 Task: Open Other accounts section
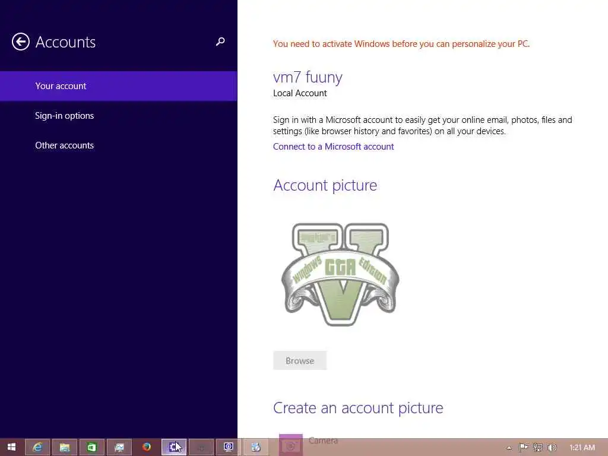pos(119,145)
